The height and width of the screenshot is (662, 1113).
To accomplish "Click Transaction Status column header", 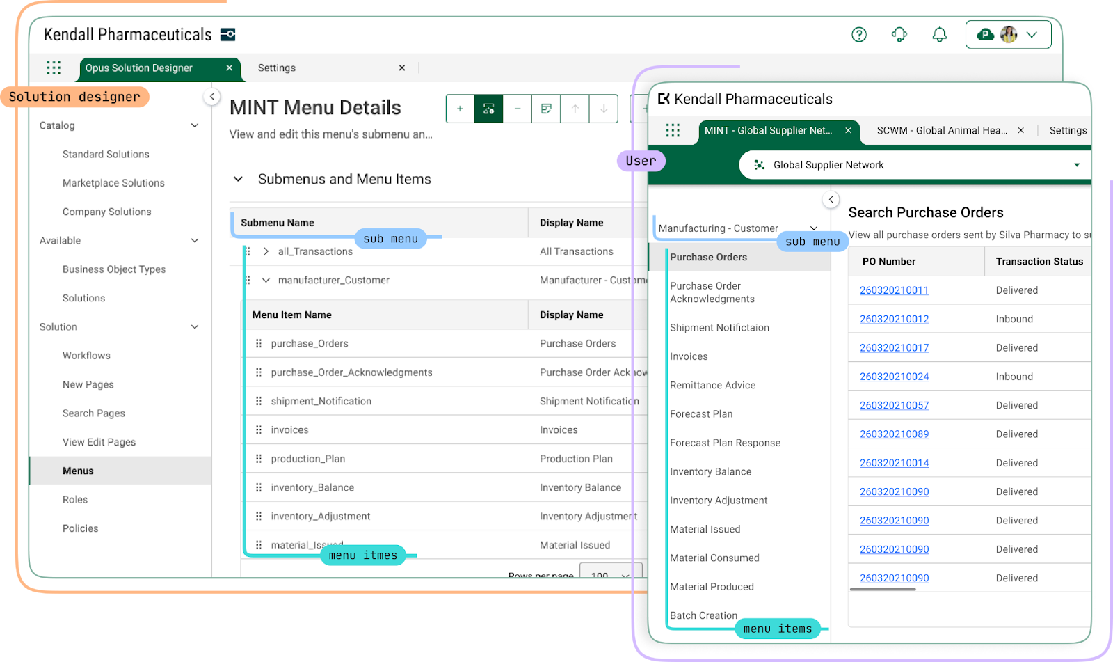I will tap(1039, 262).
